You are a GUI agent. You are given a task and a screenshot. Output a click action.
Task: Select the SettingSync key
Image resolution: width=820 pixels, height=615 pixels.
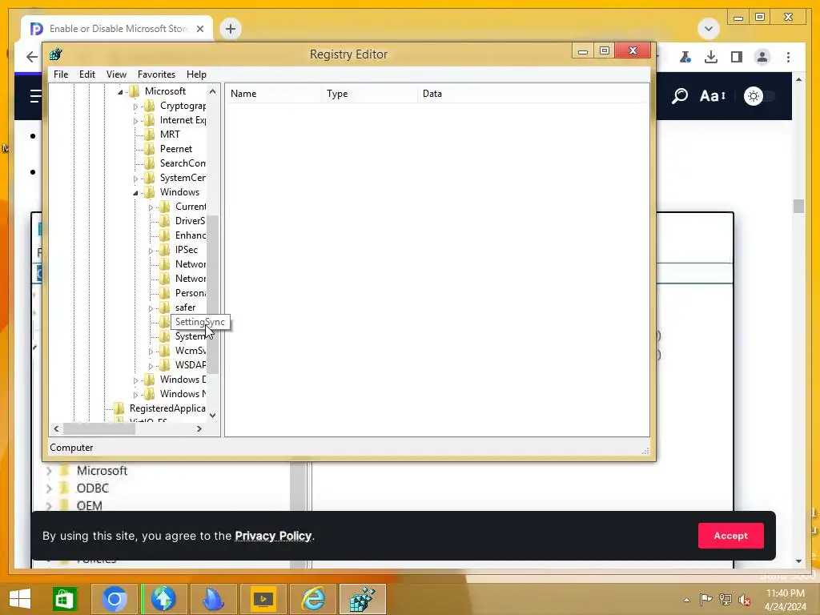199,322
